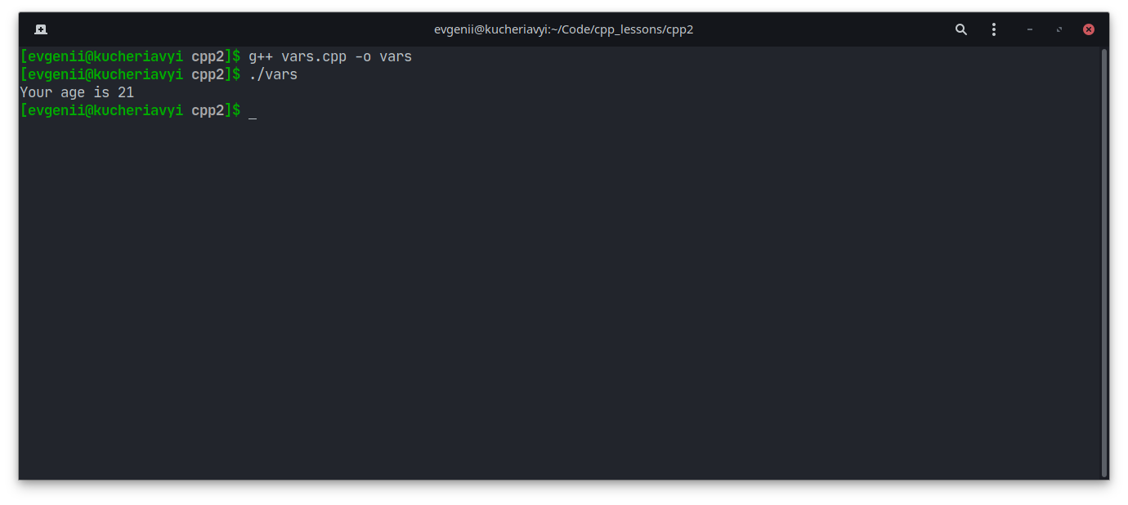Close the terminal with red button
The width and height of the screenshot is (1128, 505).
(1089, 29)
